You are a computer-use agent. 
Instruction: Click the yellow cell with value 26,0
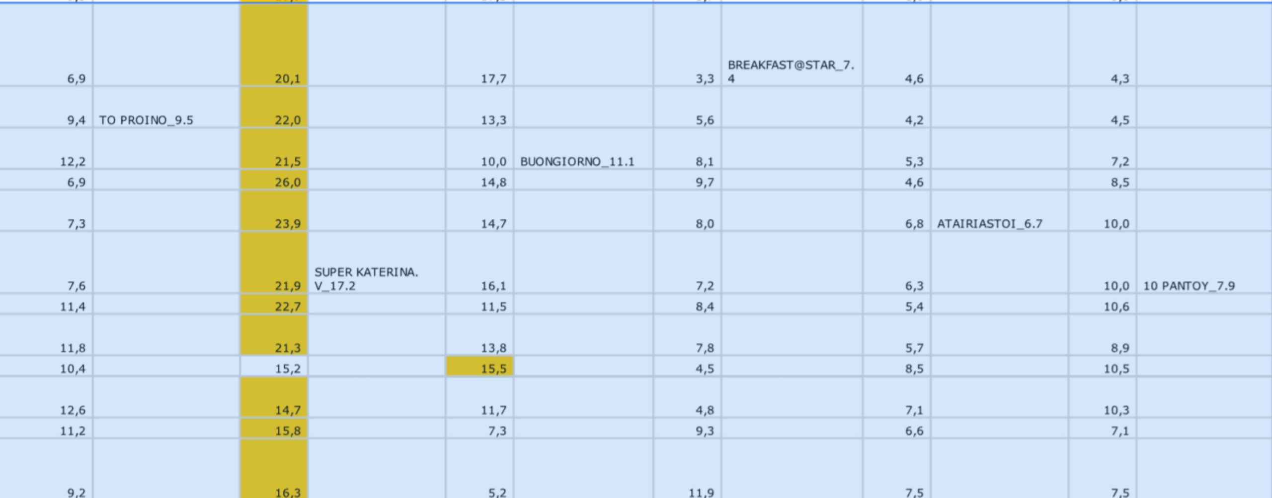pyautogui.click(x=274, y=180)
